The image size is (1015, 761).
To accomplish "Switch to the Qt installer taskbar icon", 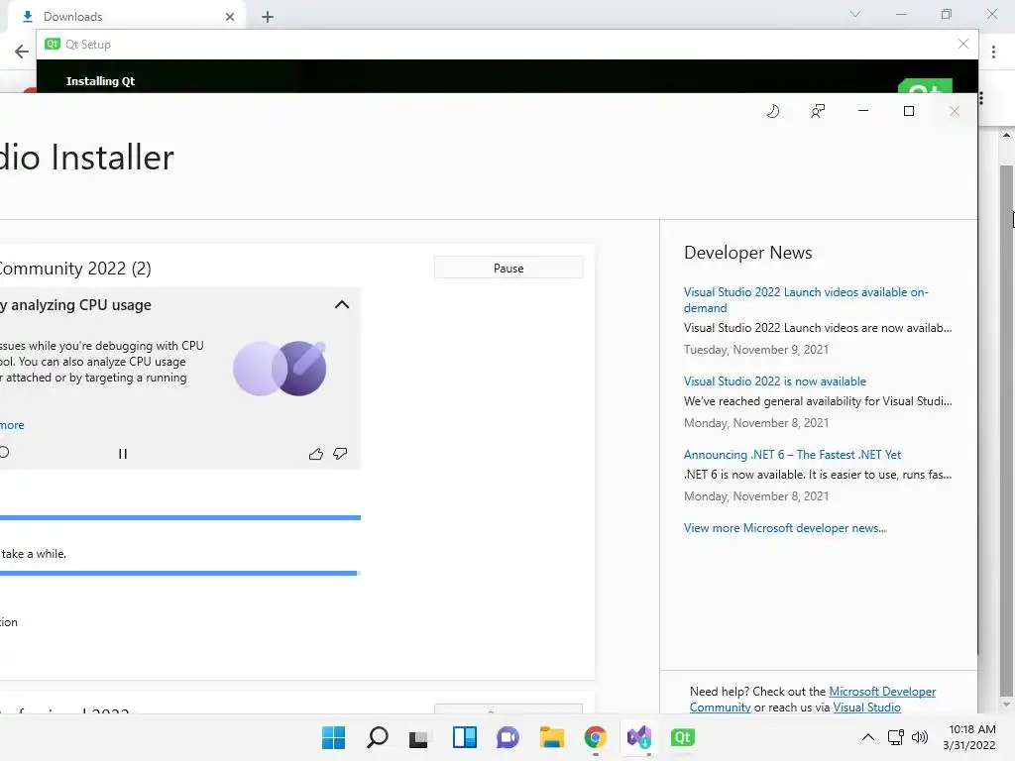I will (x=682, y=737).
